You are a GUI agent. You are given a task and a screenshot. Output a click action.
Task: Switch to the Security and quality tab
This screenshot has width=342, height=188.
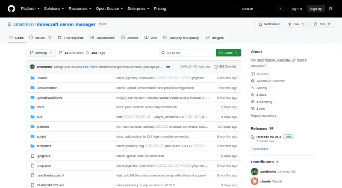(x=181, y=38)
